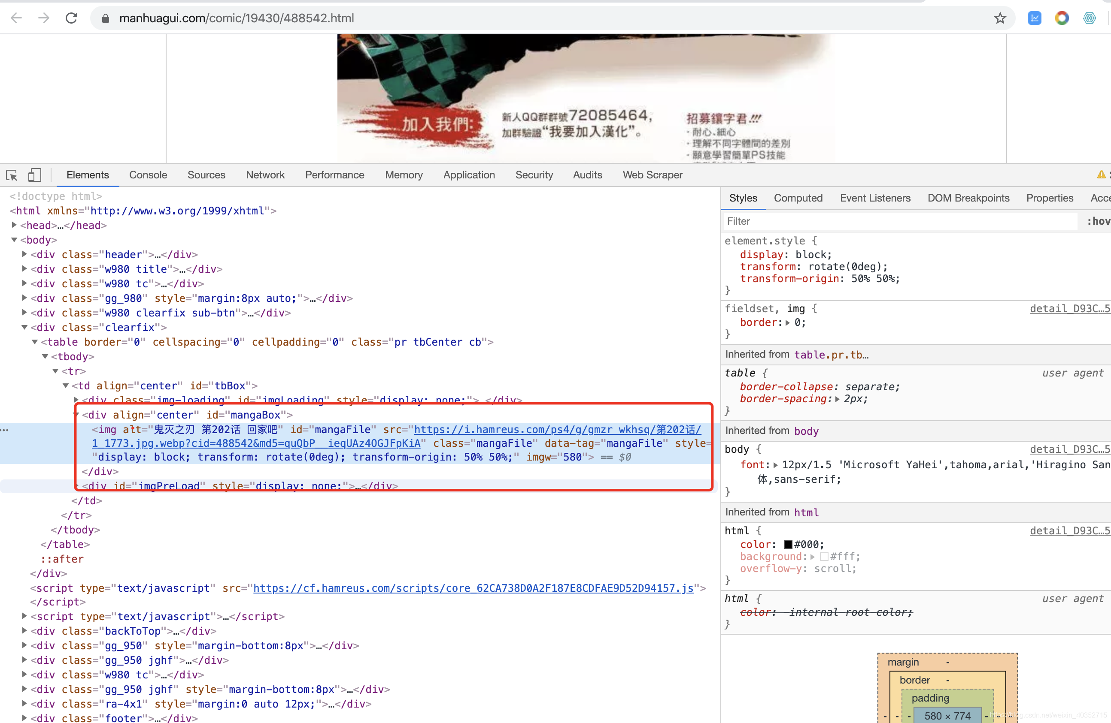Expand the border shorthand property triangle

point(787,323)
